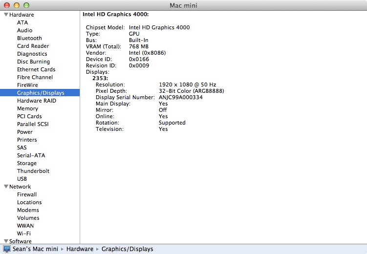
Task: Select Storage in the sidebar
Action: pos(27,163)
